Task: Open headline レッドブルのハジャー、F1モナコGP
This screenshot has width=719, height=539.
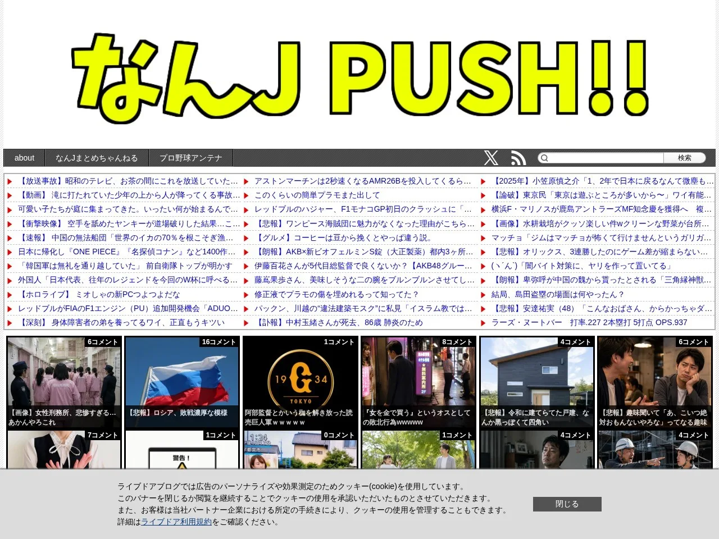Action: pos(363,209)
